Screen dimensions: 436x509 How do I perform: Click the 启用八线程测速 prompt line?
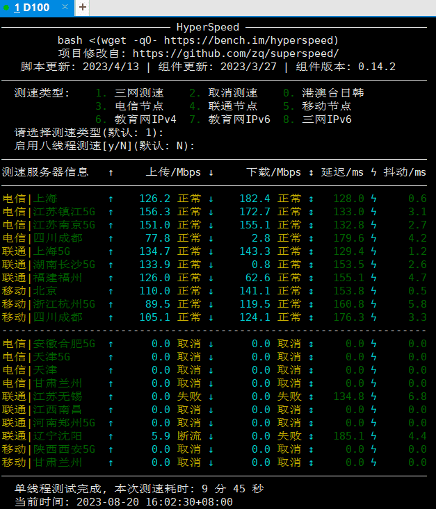coord(104,146)
